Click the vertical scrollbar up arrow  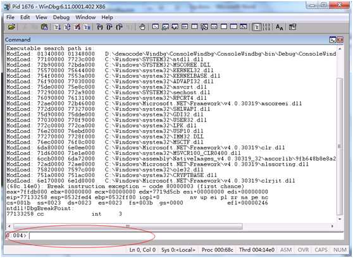[x=340, y=49]
